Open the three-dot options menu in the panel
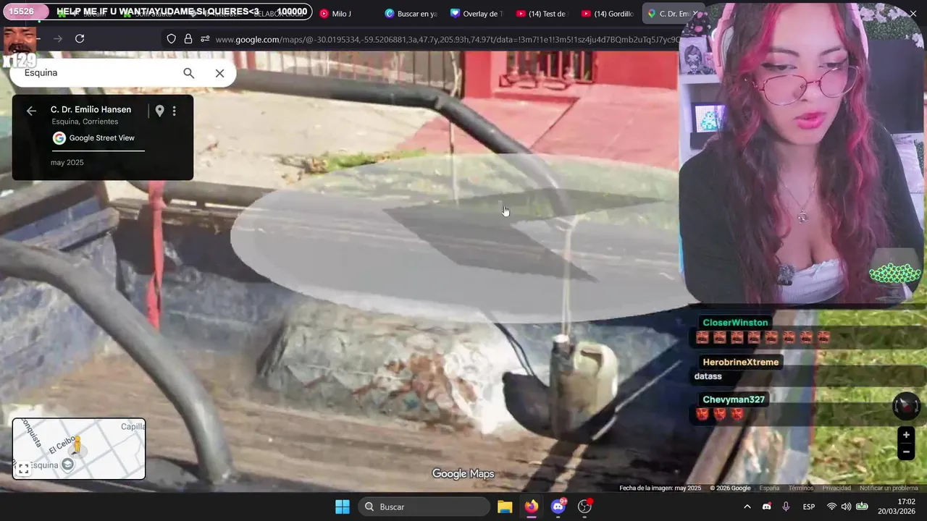Viewport: 927px width, 521px height. pyautogui.click(x=174, y=111)
